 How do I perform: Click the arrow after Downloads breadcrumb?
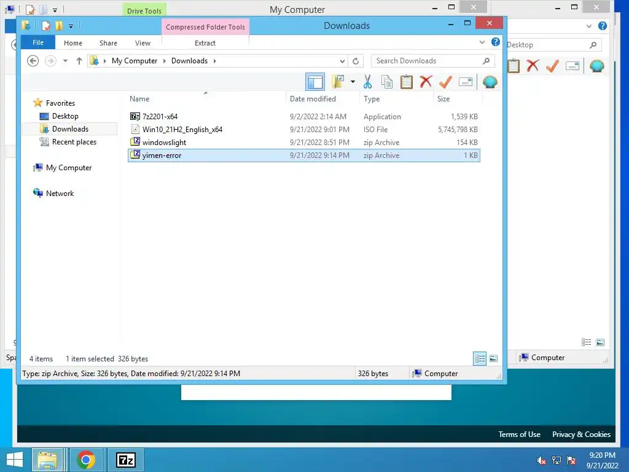click(x=215, y=61)
